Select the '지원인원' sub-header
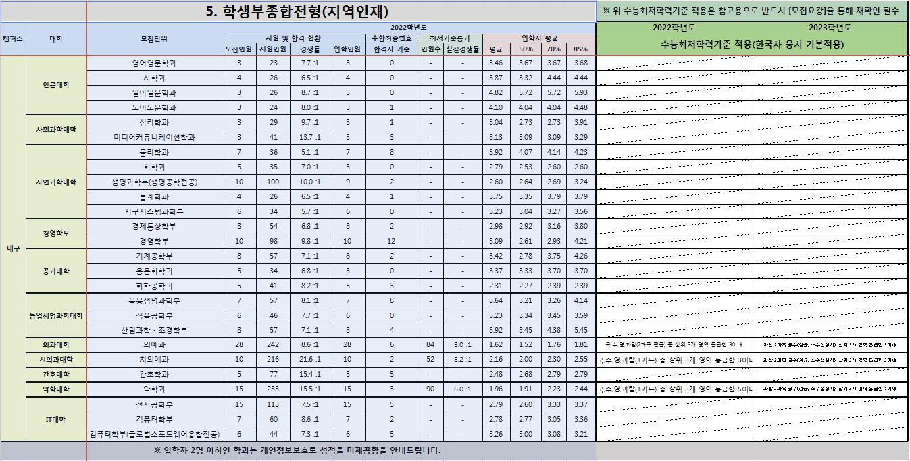The height and width of the screenshot is (461, 910). 273,49
